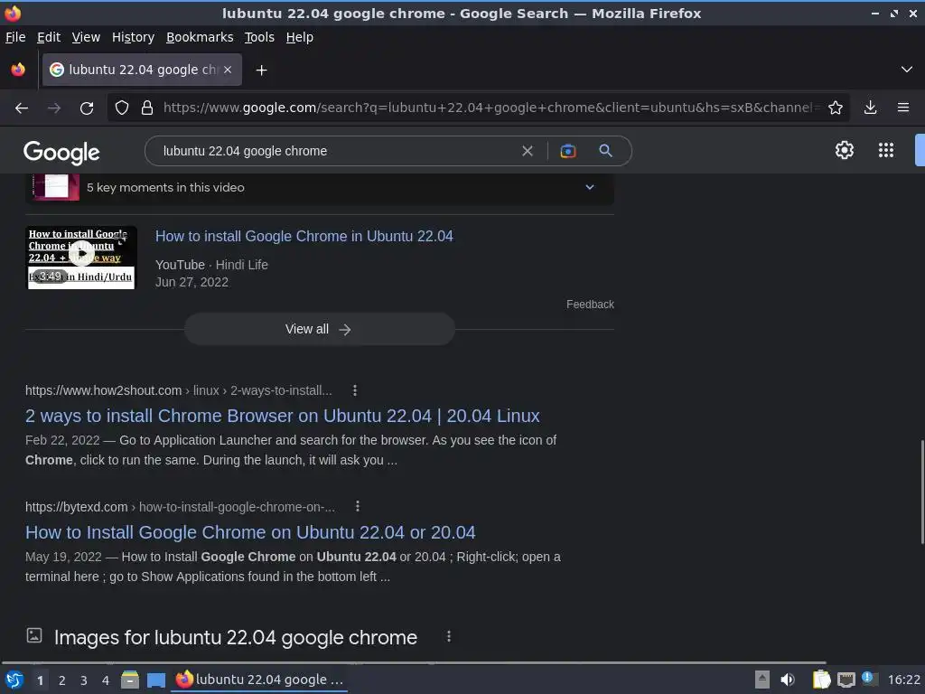Open tracking protection shield icon
Screen dimensions: 925x694
coord(122,108)
